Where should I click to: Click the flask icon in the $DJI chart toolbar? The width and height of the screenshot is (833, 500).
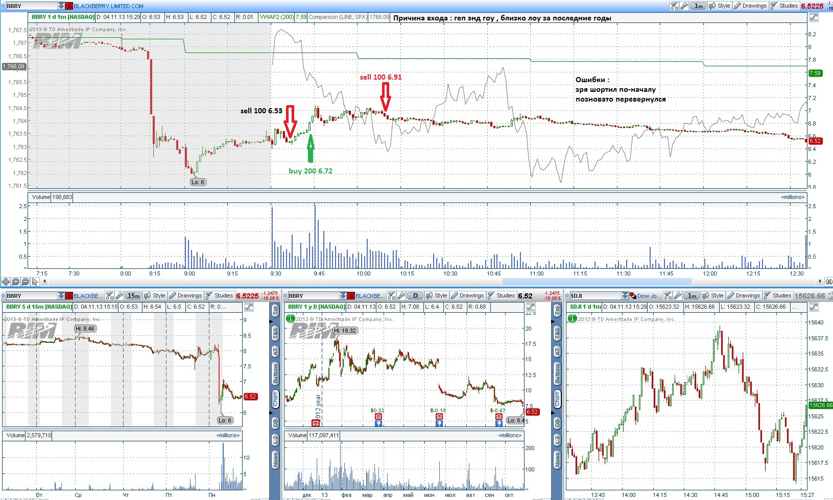click(x=668, y=296)
